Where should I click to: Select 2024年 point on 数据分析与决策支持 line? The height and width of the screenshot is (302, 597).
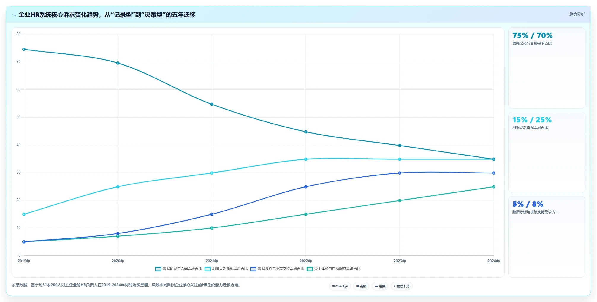coord(494,173)
